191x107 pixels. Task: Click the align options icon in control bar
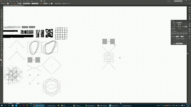[68, 4]
